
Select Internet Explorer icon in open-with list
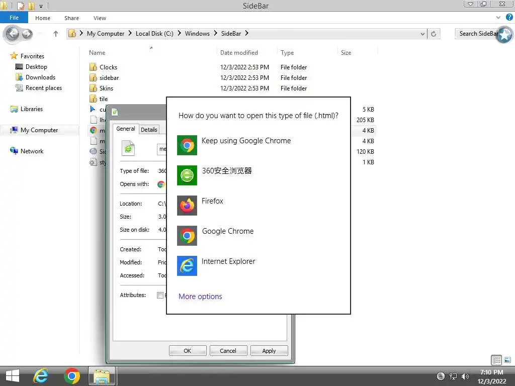187,266
